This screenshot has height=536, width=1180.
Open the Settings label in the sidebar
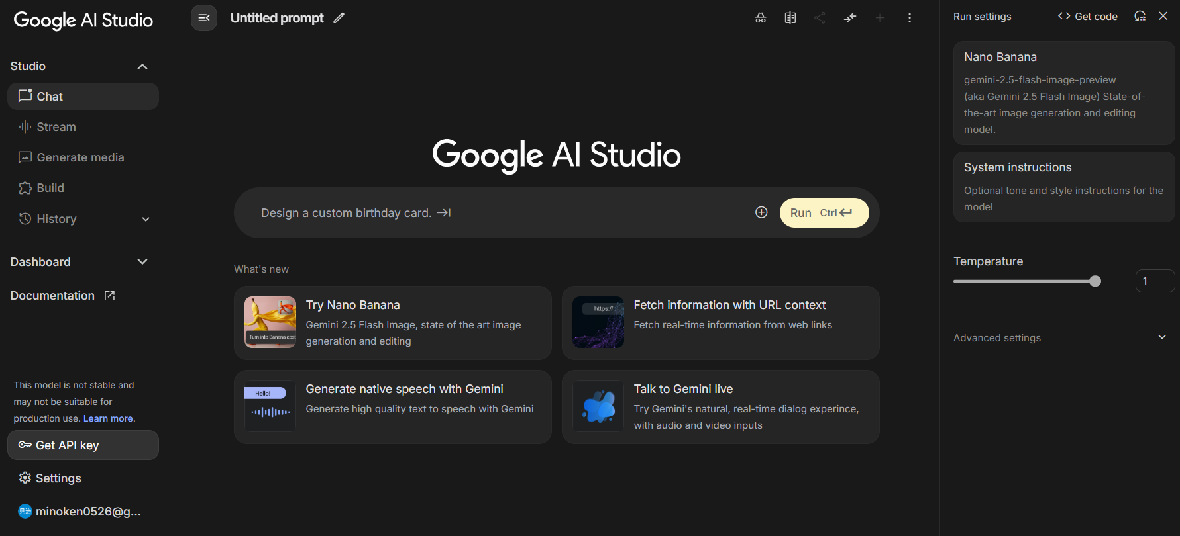58,478
